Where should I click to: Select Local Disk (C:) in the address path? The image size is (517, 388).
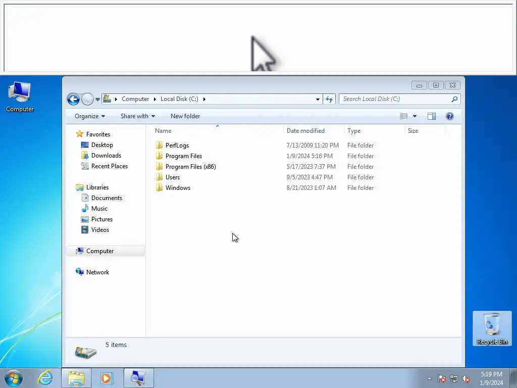coord(179,99)
